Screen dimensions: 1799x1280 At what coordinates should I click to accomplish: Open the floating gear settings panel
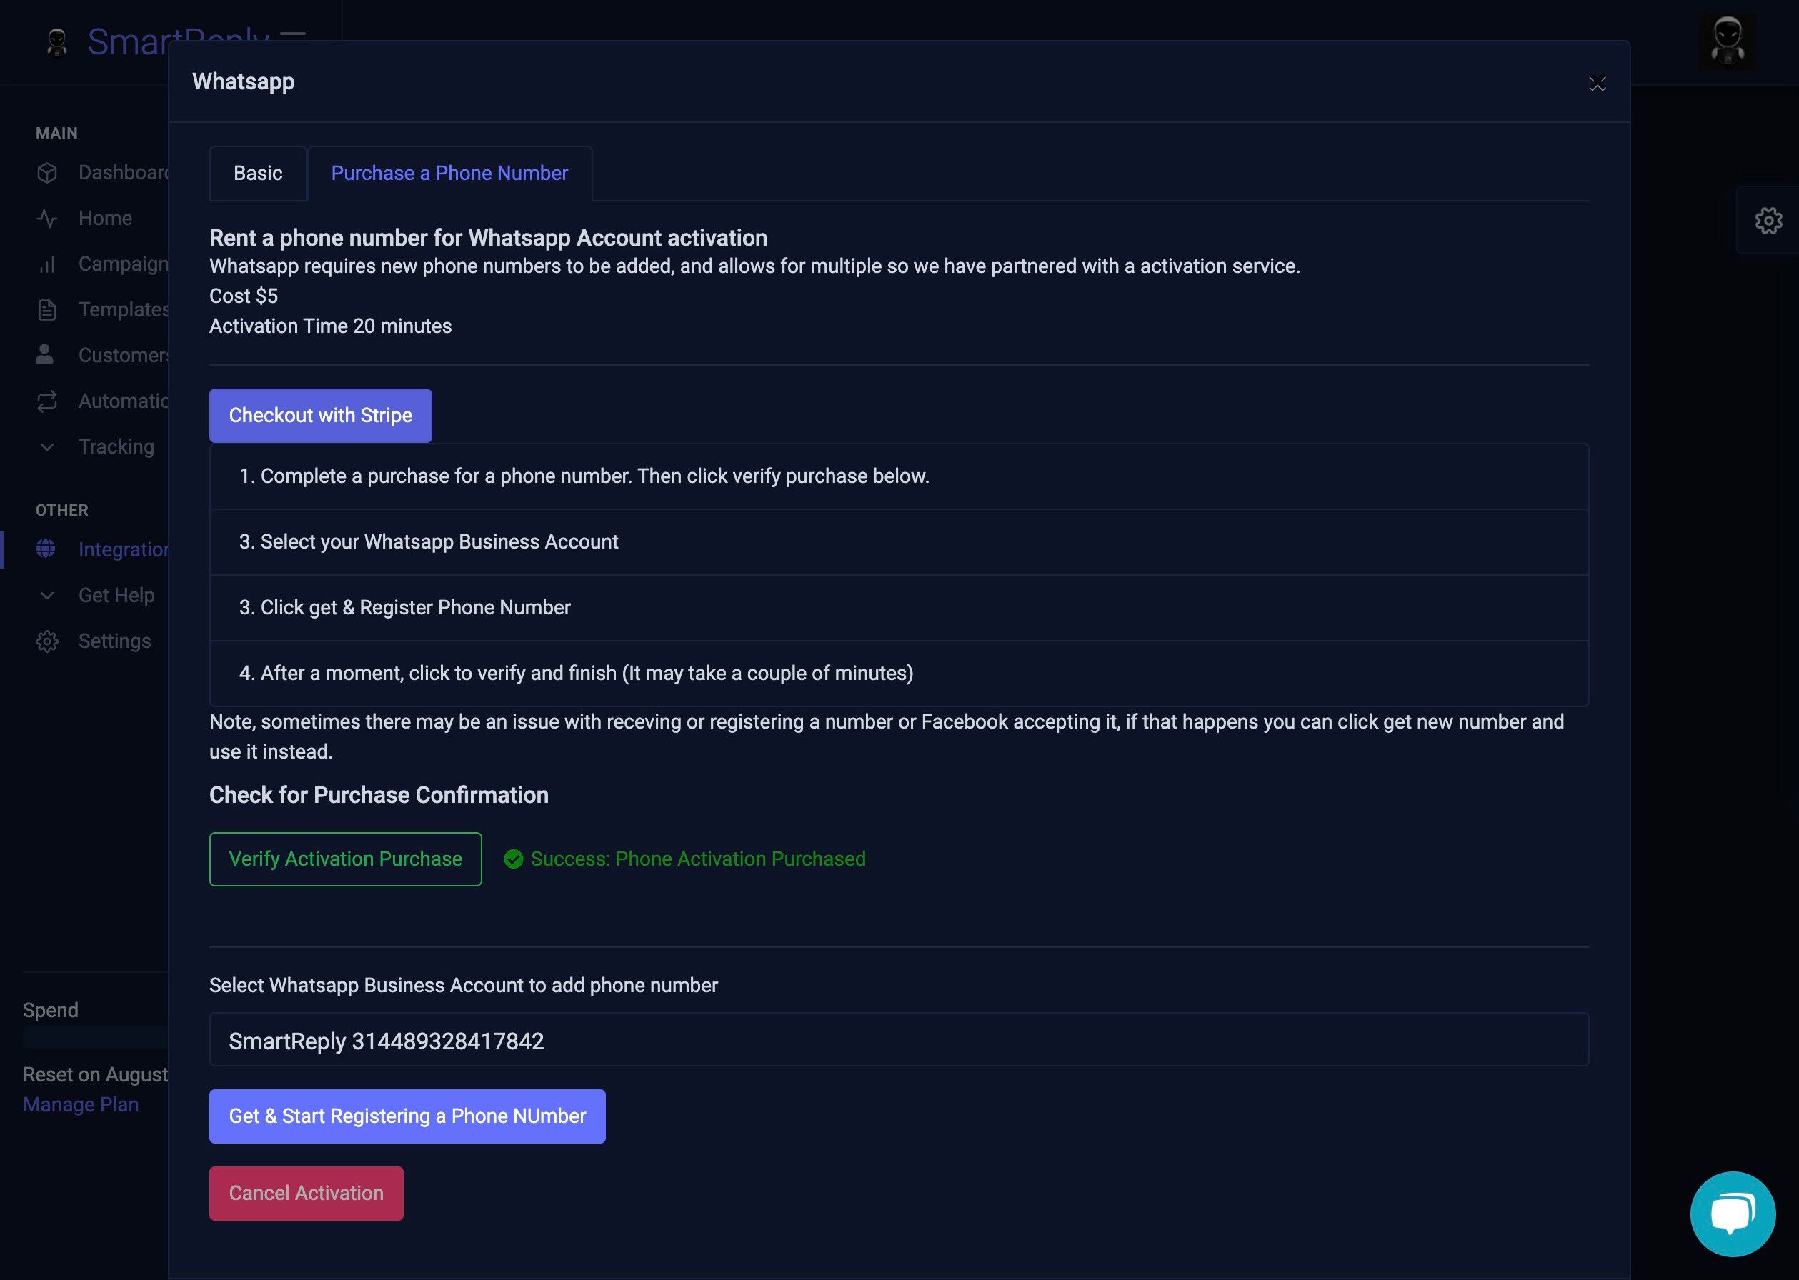[1768, 221]
